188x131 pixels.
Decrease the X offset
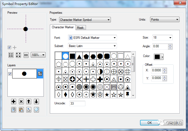tap(164, 72)
